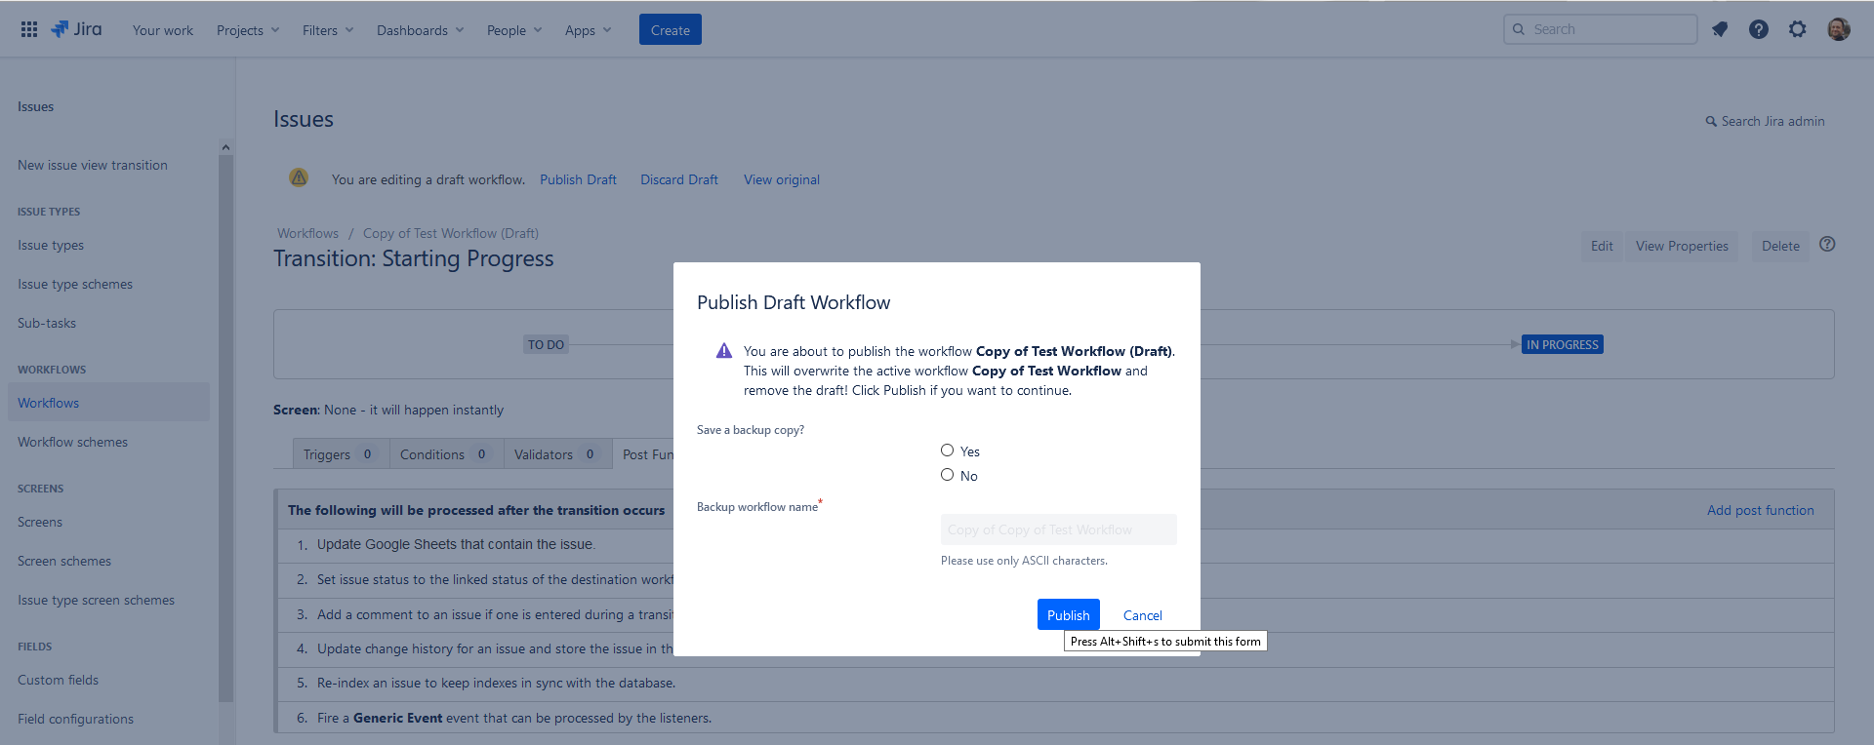Select No for backup copy
The width and height of the screenshot is (1874, 745).
[x=947, y=475]
